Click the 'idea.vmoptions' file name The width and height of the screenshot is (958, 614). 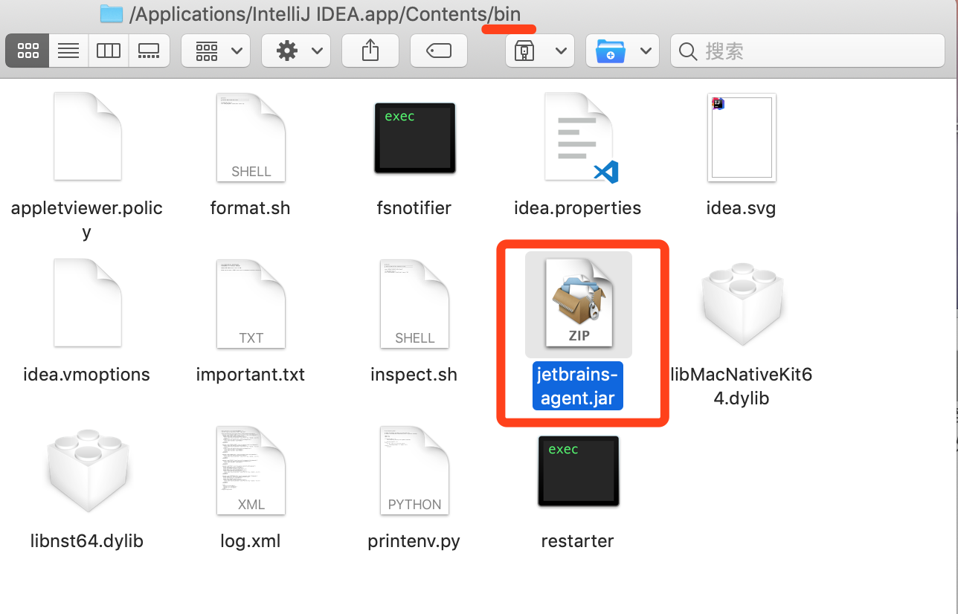point(86,375)
